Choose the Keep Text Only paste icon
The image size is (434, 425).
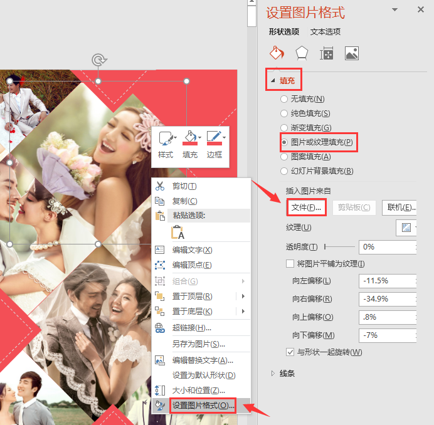pyautogui.click(x=177, y=232)
